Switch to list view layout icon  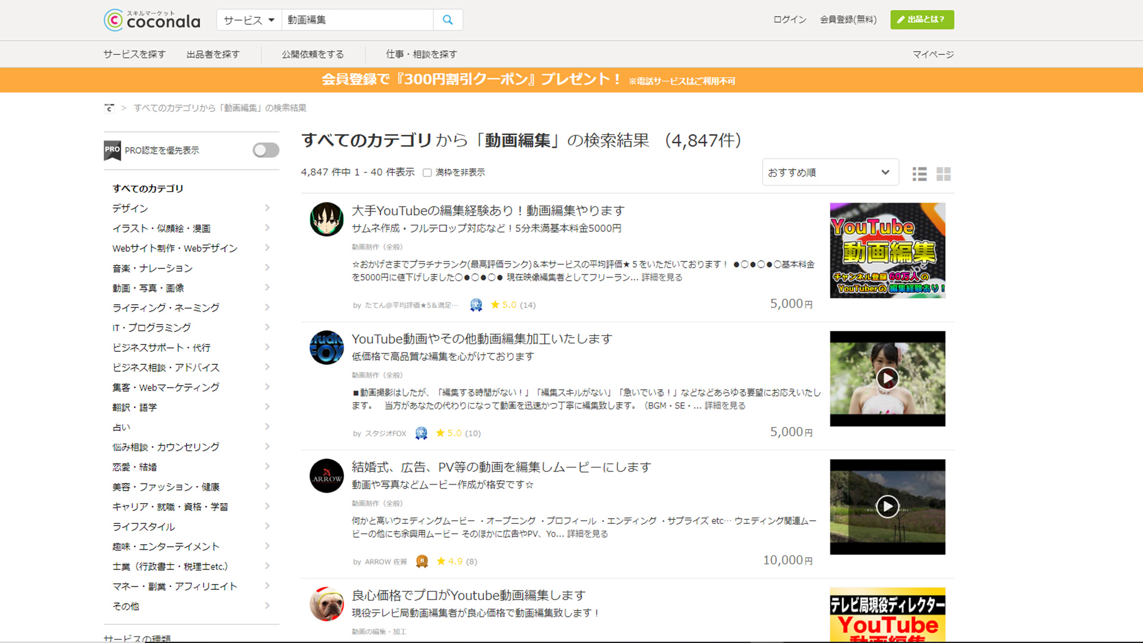[x=919, y=174]
